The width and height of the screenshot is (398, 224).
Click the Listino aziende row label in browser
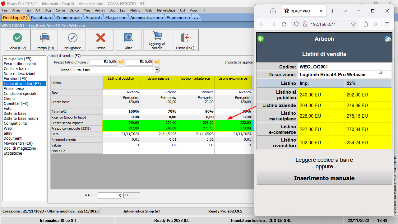(277, 105)
